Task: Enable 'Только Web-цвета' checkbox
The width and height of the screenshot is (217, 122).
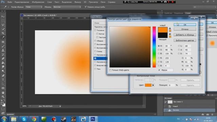Action: click(x=110, y=70)
